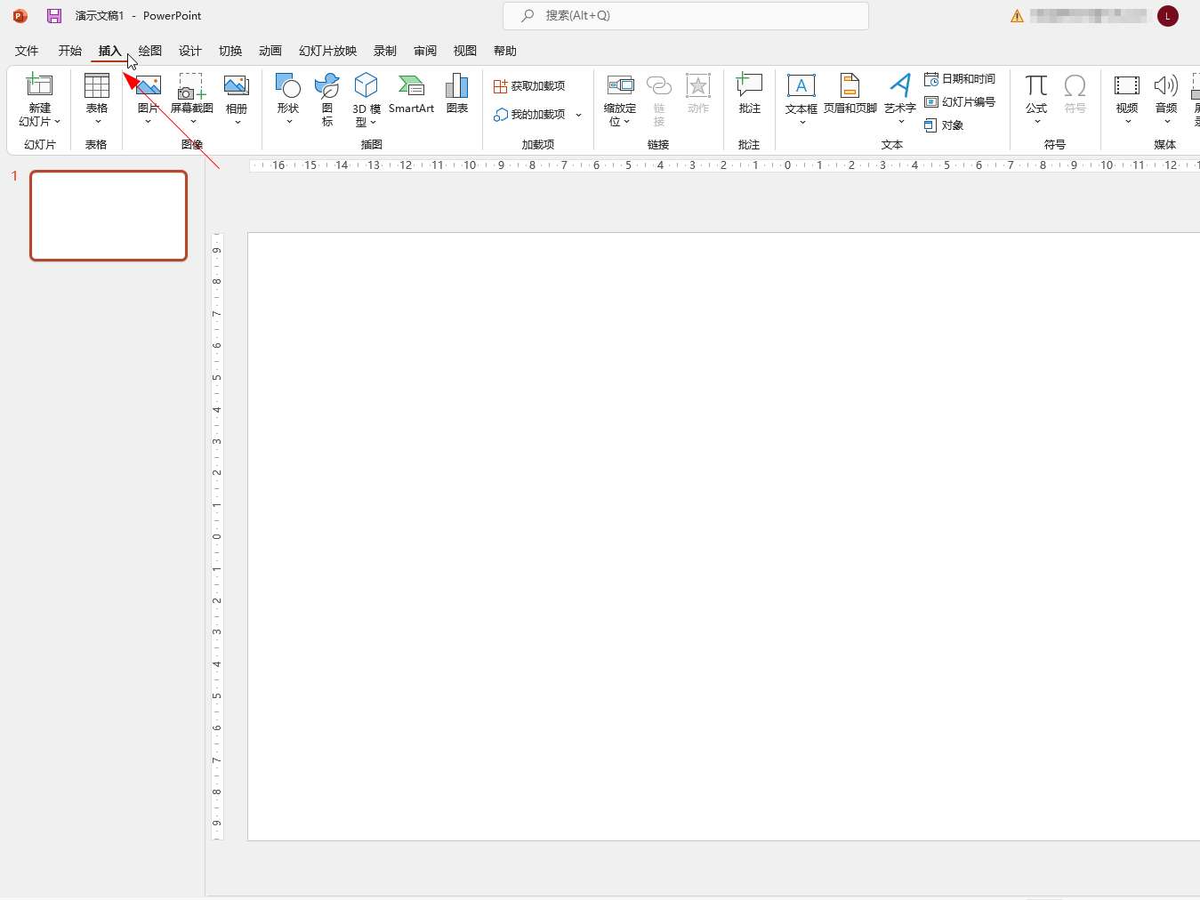Viewport: 1200px width, 900px height.
Task: Expand My Add-ins (我的加载项) arrow
Action: click(578, 115)
